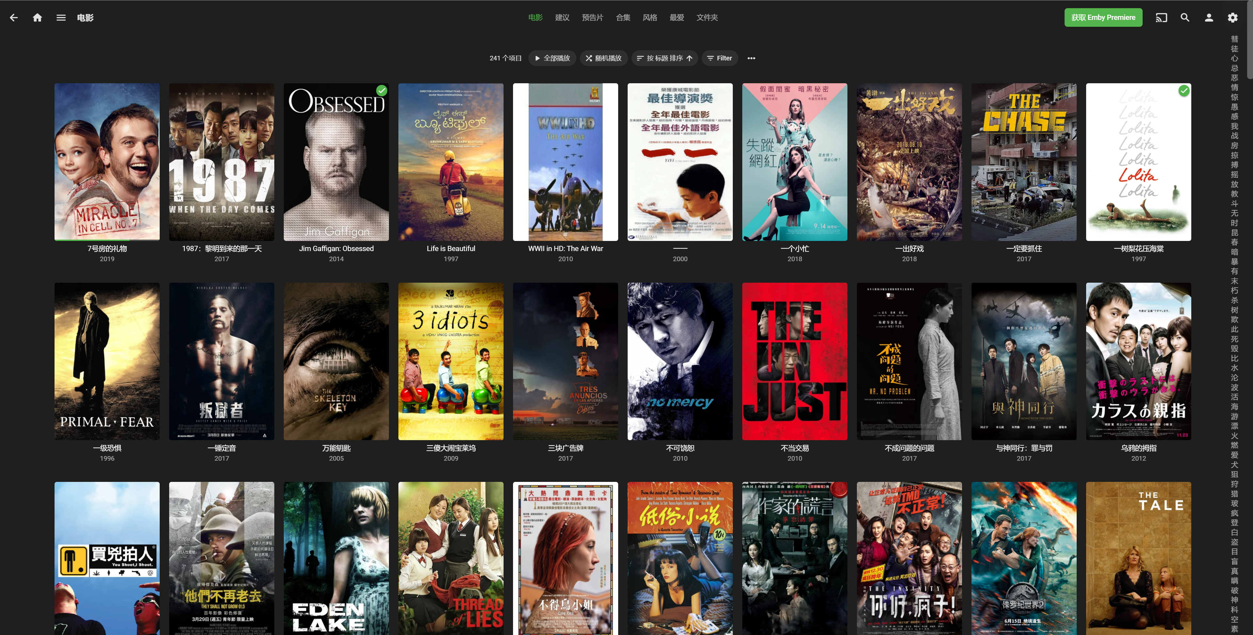Viewport: 1253px width, 635px height.
Task: Jump to 徒 in the alphabet index
Action: coord(1234,49)
